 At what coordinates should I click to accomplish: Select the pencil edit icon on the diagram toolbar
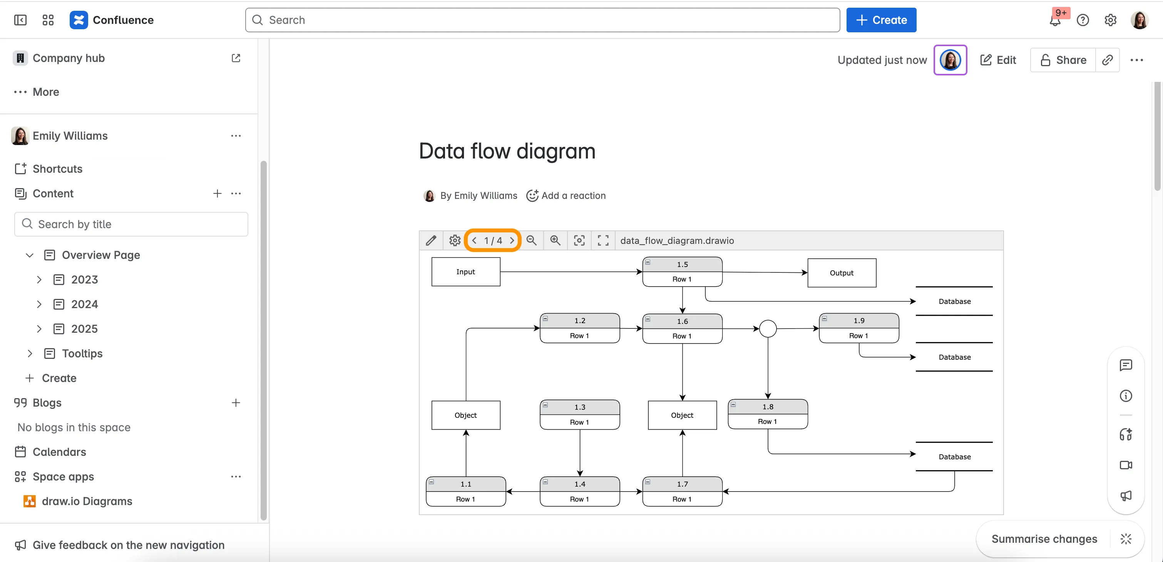tap(431, 240)
